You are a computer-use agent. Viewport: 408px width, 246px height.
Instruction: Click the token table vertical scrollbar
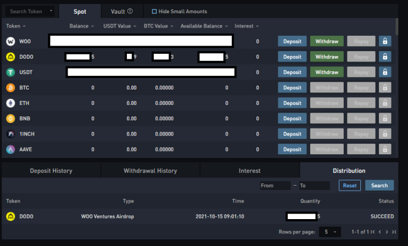click(396, 26)
